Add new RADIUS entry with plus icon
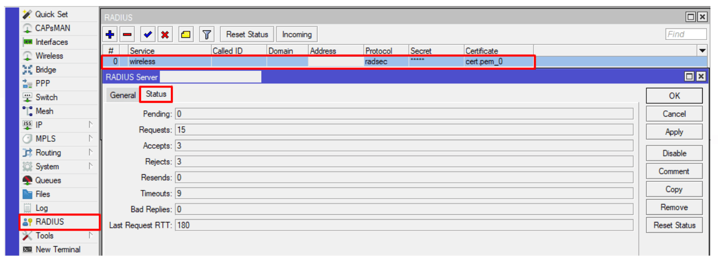718x256 pixels. pyautogui.click(x=111, y=35)
